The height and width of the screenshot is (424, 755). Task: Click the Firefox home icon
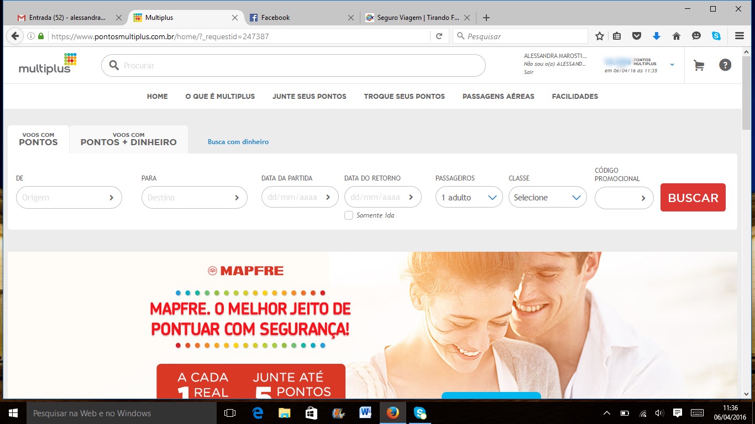(676, 36)
